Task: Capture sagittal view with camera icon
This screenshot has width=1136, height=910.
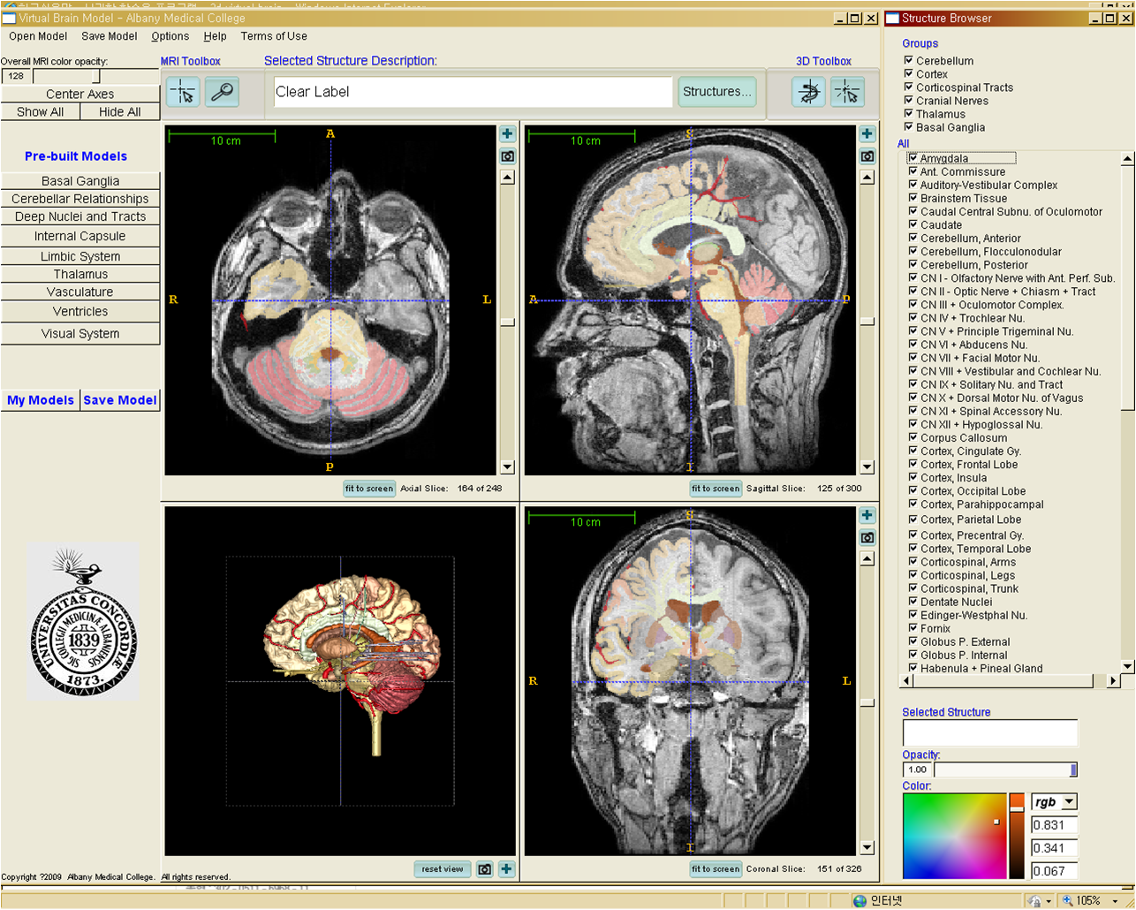Action: pos(867,156)
